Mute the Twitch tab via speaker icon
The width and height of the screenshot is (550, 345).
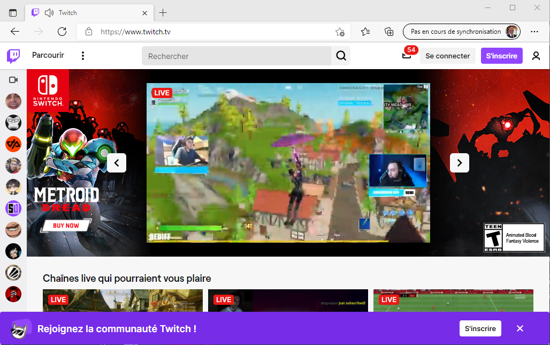point(49,13)
